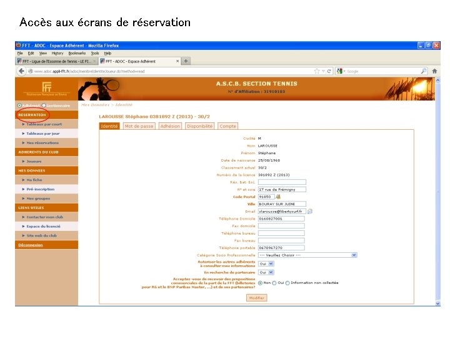Click the Téléphone Domicile field

click(x=281, y=218)
